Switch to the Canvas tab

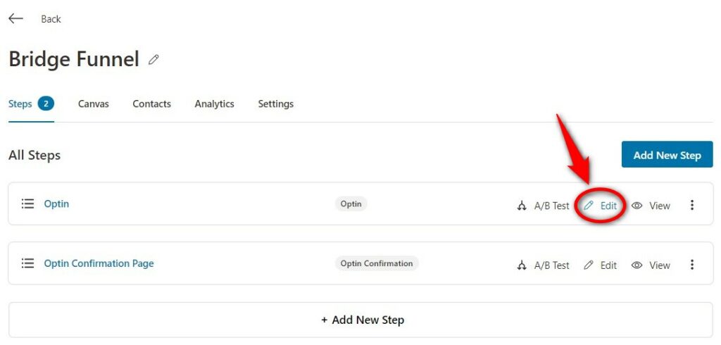pyautogui.click(x=94, y=104)
